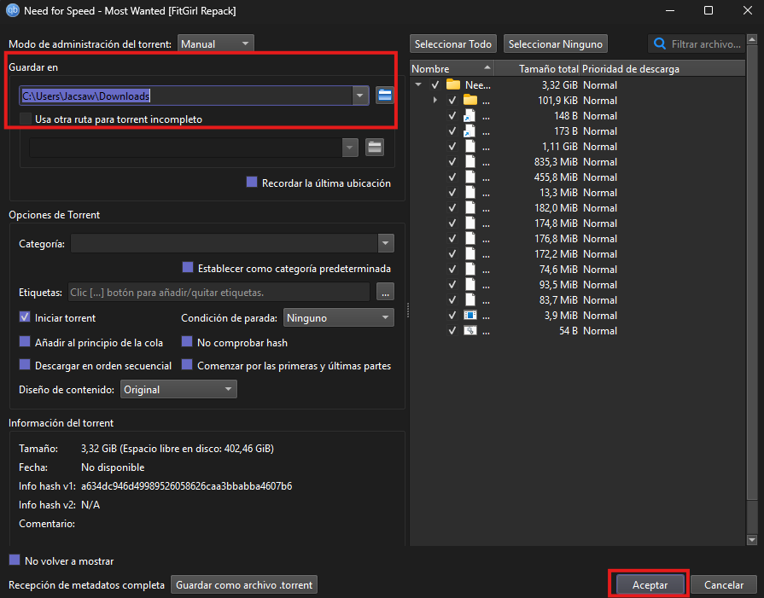Click Cancelar button
Viewport: 764px width, 598px height.
coord(724,585)
